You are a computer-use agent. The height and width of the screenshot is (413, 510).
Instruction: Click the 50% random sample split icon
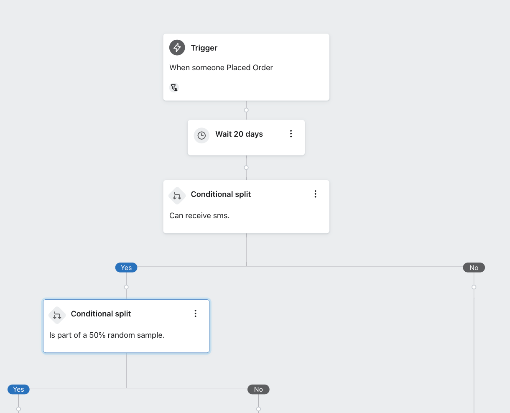[x=57, y=315]
